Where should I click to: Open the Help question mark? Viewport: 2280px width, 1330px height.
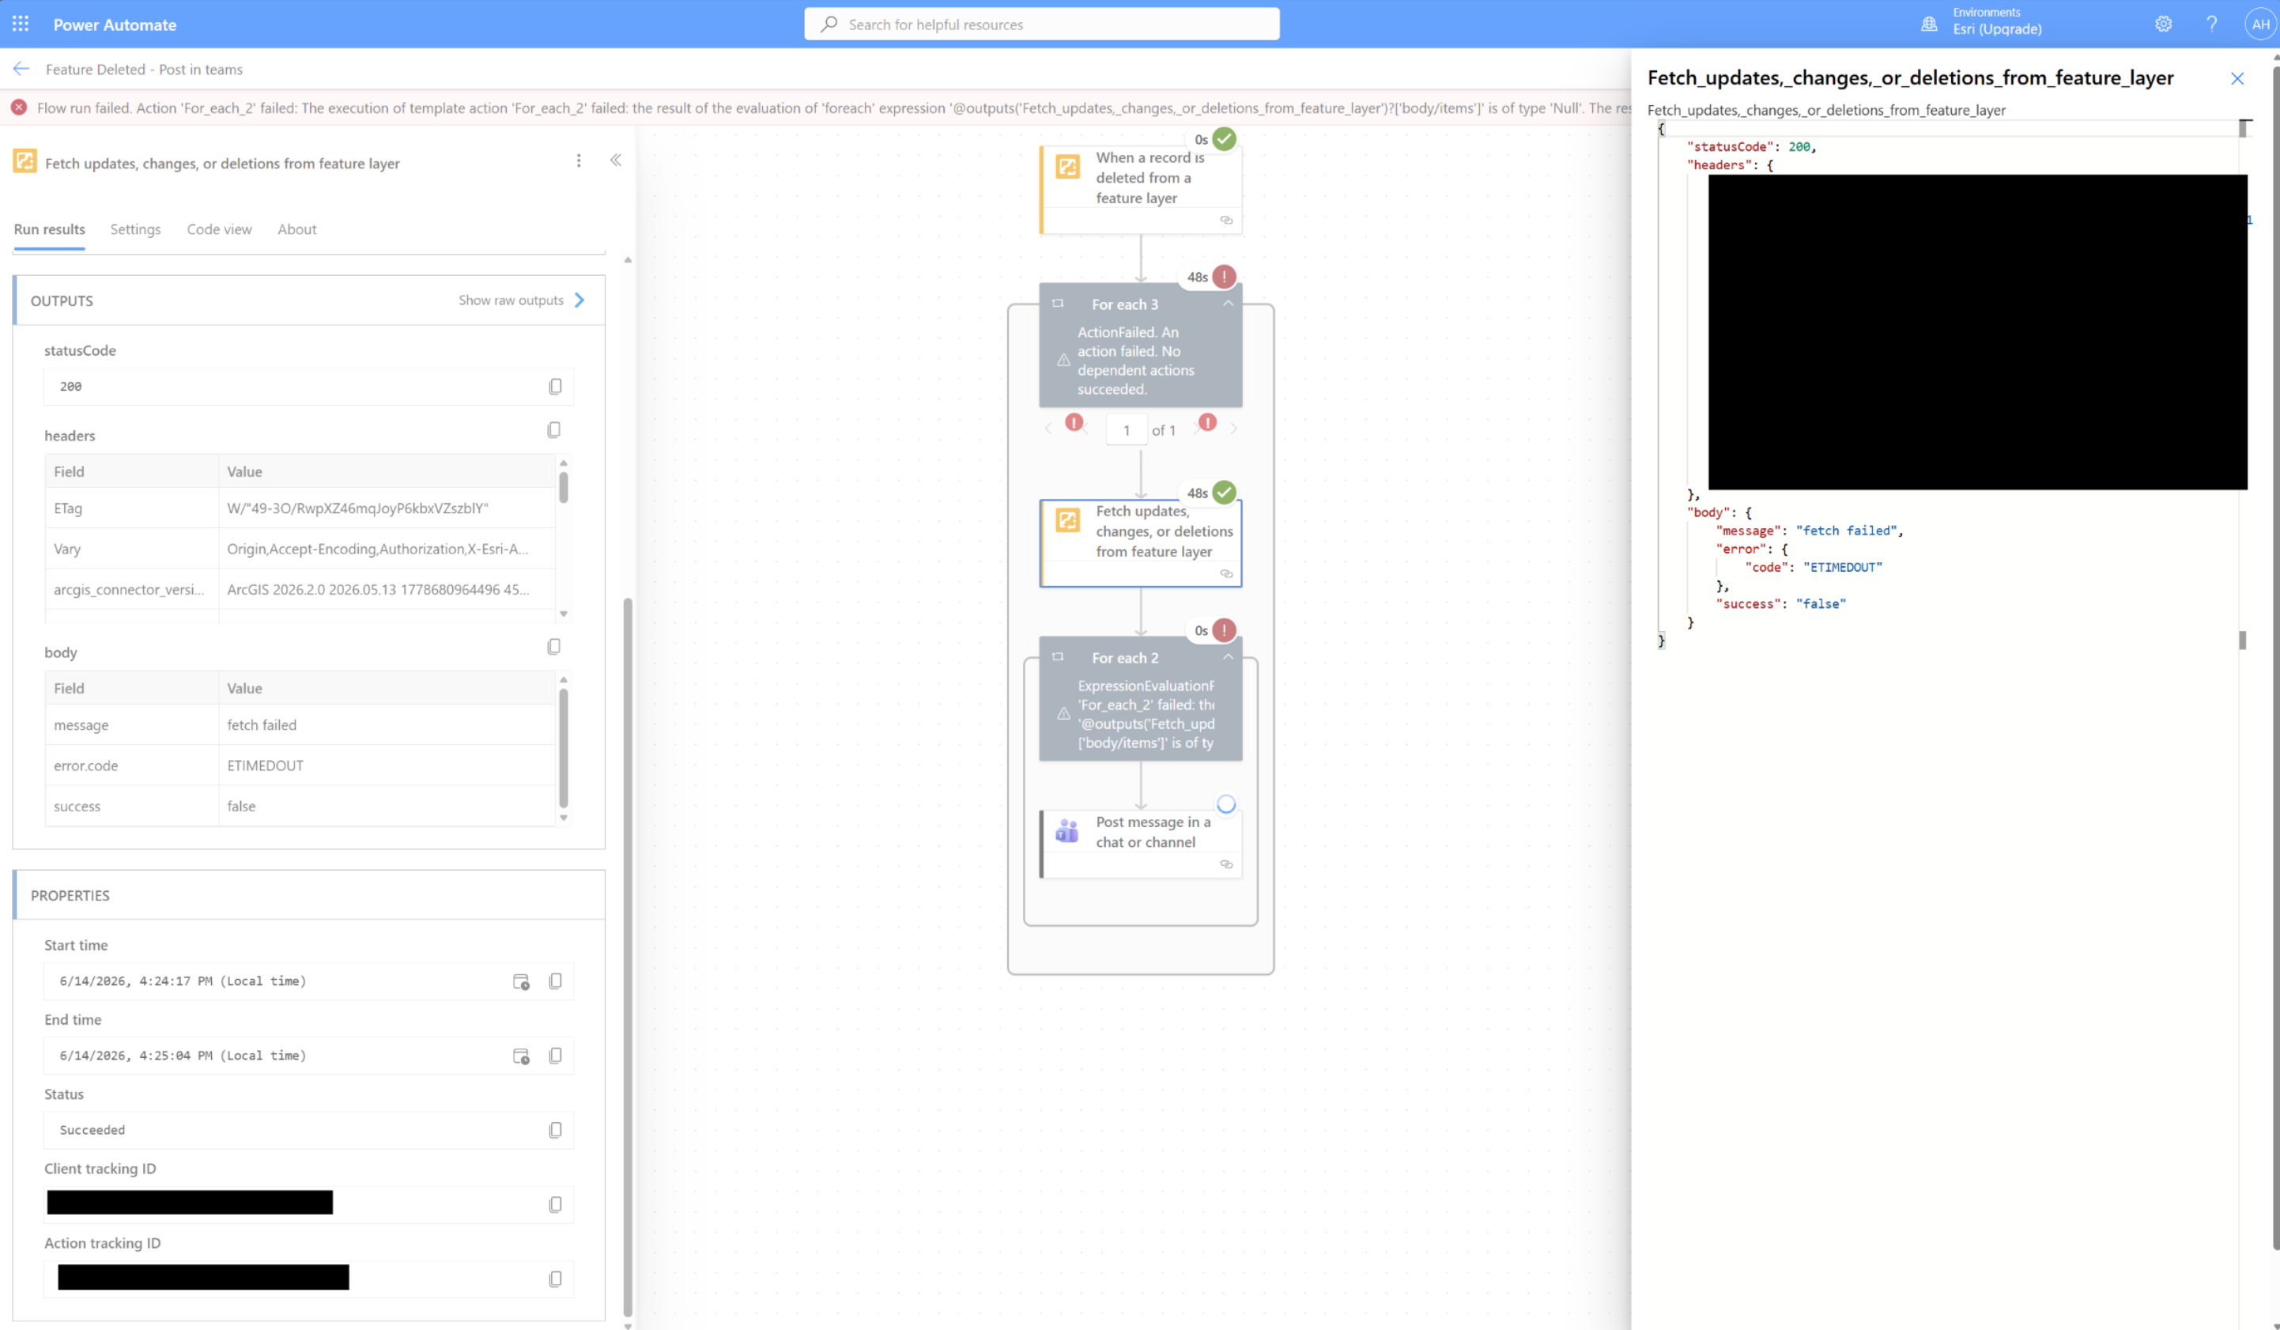pos(2211,25)
